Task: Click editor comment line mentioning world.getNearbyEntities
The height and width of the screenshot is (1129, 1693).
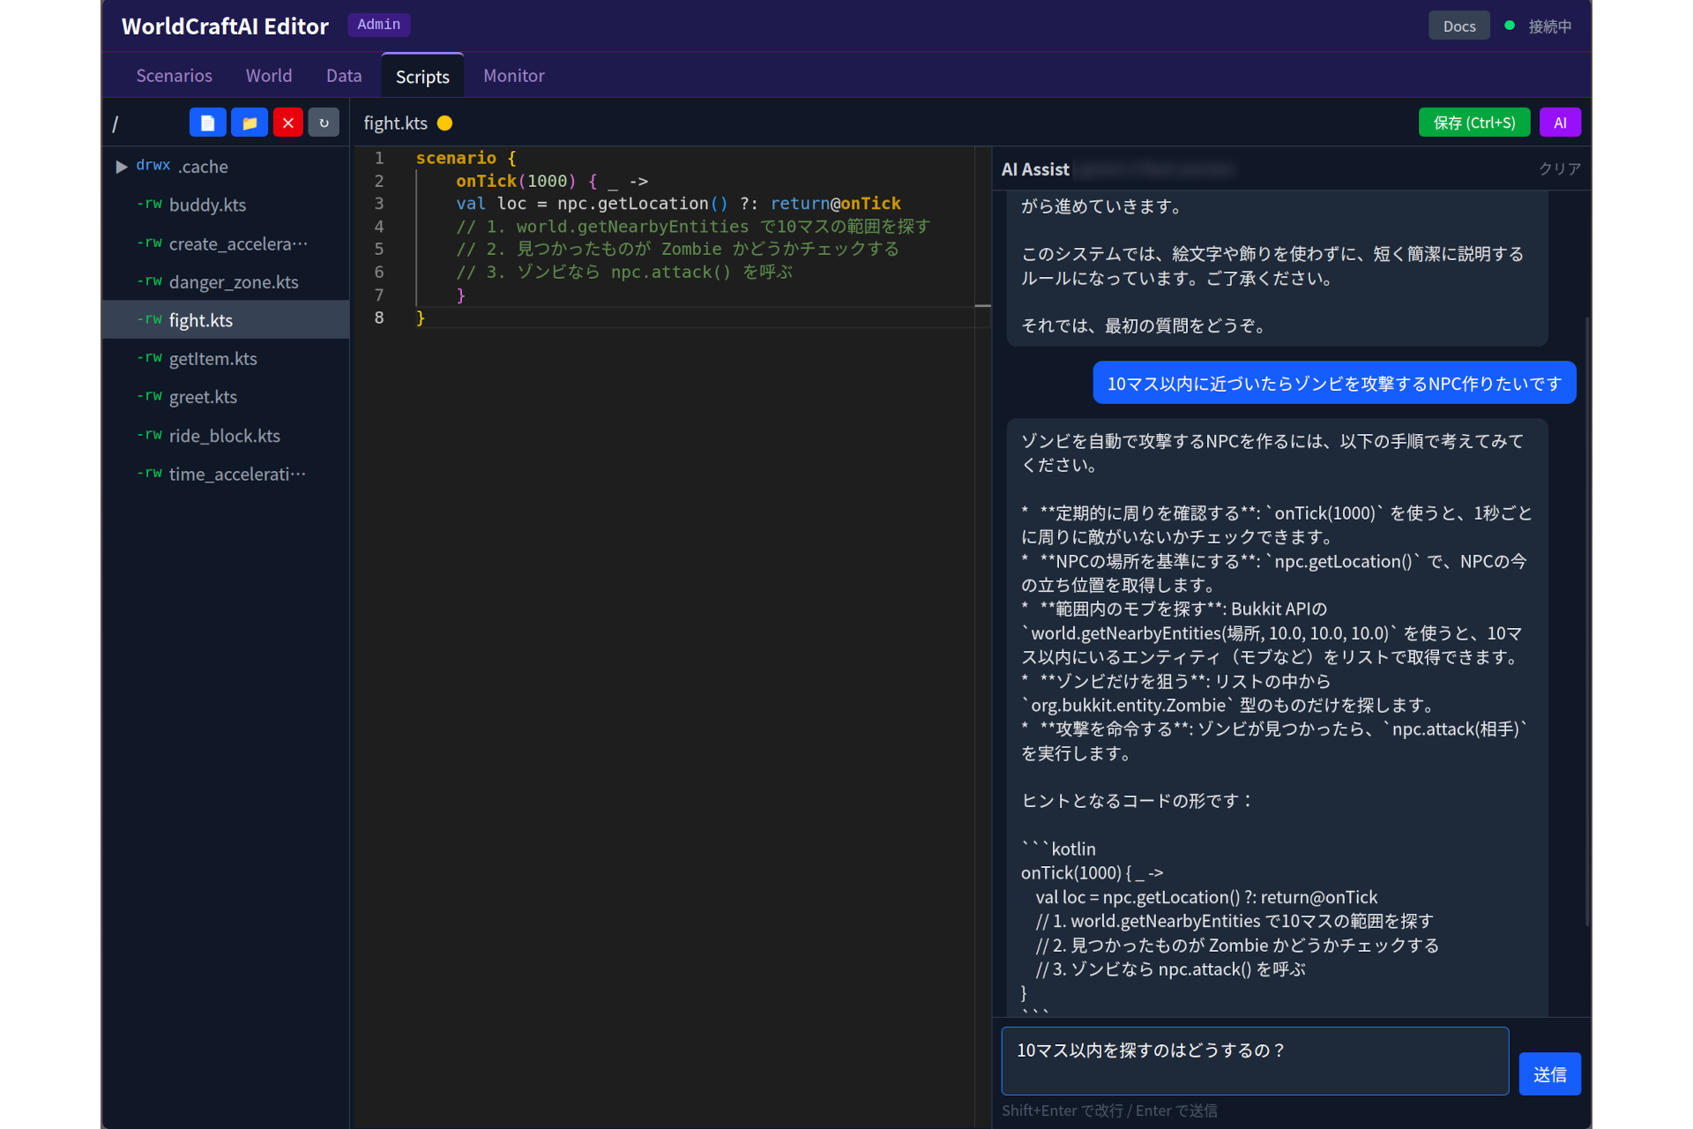Action: point(693,227)
